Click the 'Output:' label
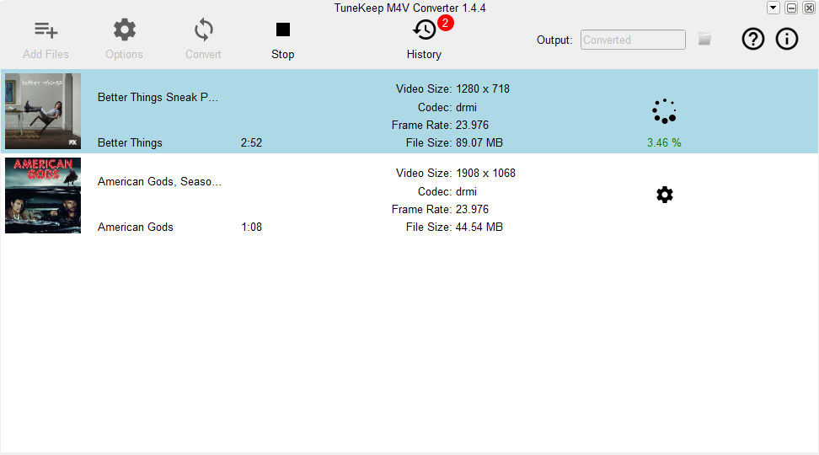The width and height of the screenshot is (819, 455). [554, 40]
